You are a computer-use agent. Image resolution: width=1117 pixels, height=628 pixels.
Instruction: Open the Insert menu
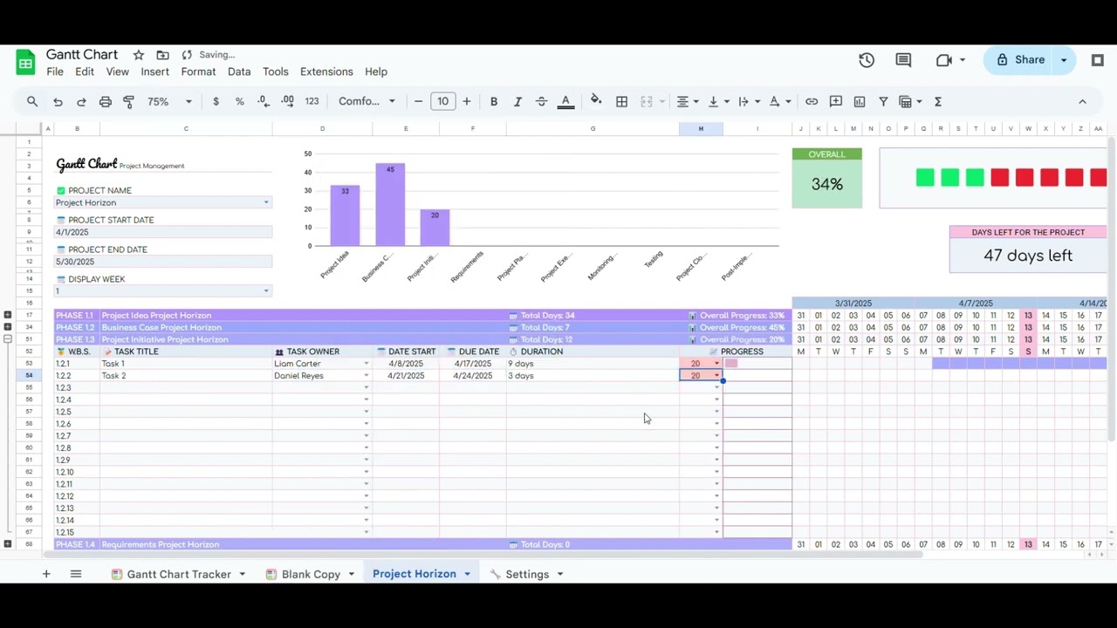pos(155,72)
